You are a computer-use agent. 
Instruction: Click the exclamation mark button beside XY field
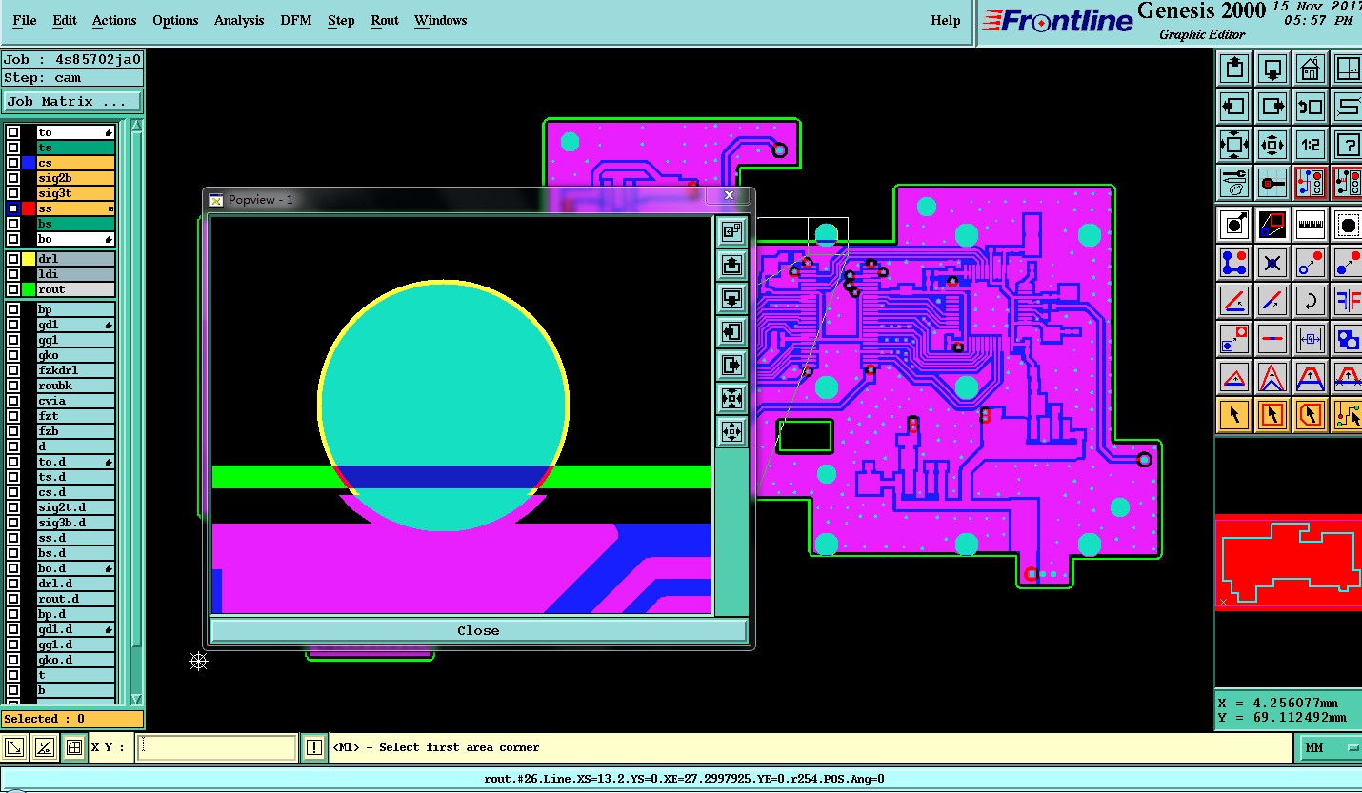pos(314,747)
